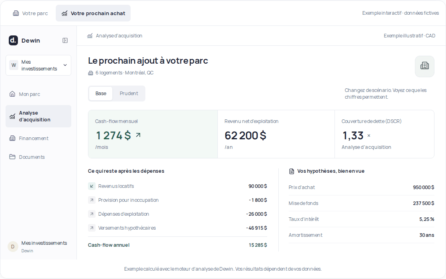Open the workspace chevron in sidebar
The height and width of the screenshot is (279, 446).
[65, 65]
